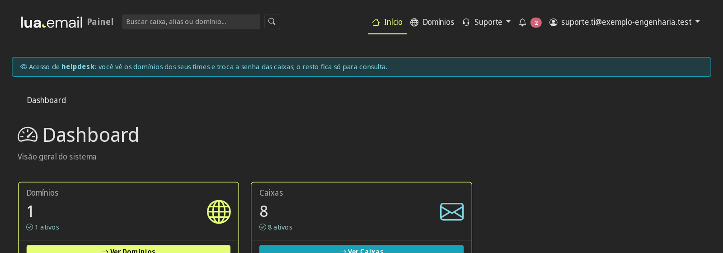Click the eye icon in helpdesk notice
723x253 pixels.
23,67
